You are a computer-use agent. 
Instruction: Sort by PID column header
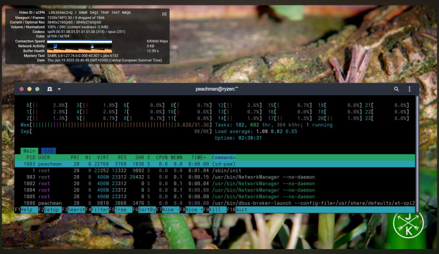tap(31, 158)
